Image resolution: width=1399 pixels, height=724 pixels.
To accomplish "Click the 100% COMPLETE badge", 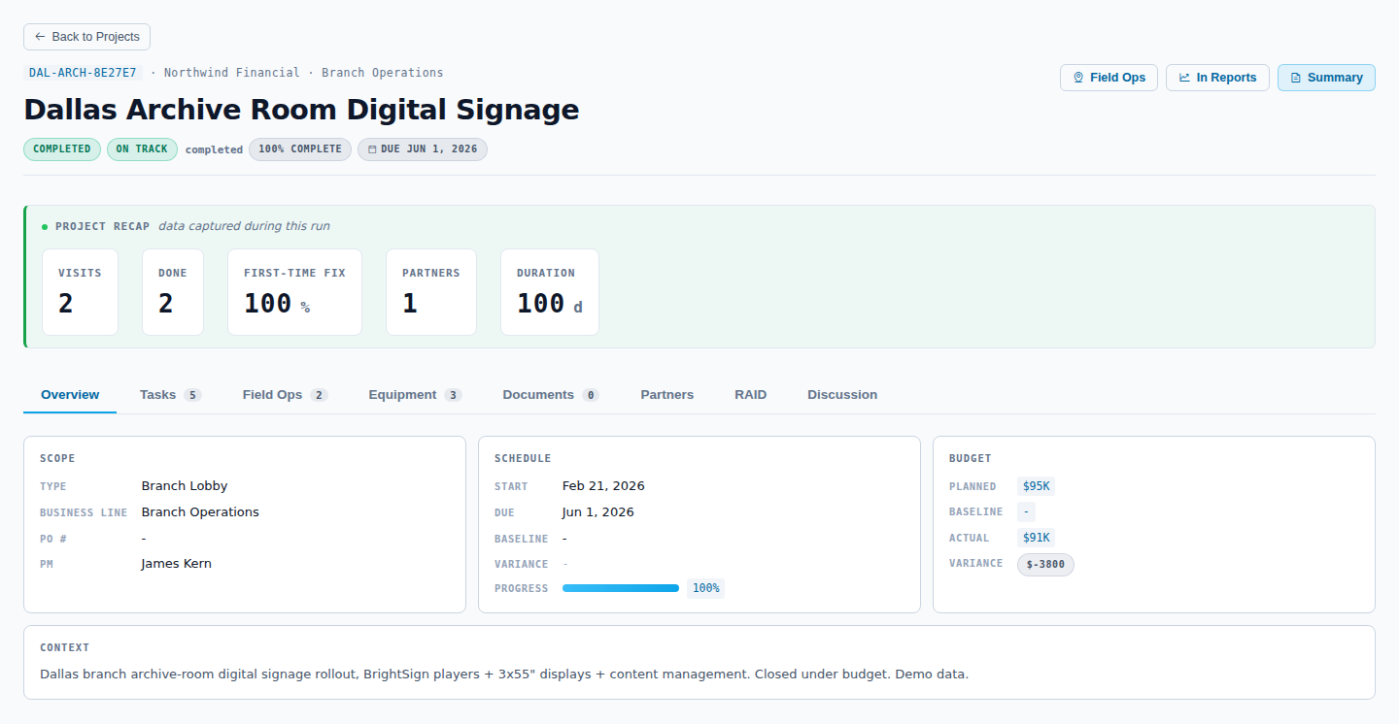I will tap(300, 149).
